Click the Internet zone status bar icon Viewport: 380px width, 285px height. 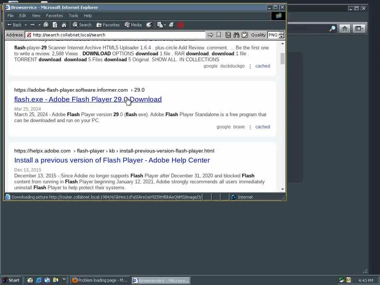point(233,197)
